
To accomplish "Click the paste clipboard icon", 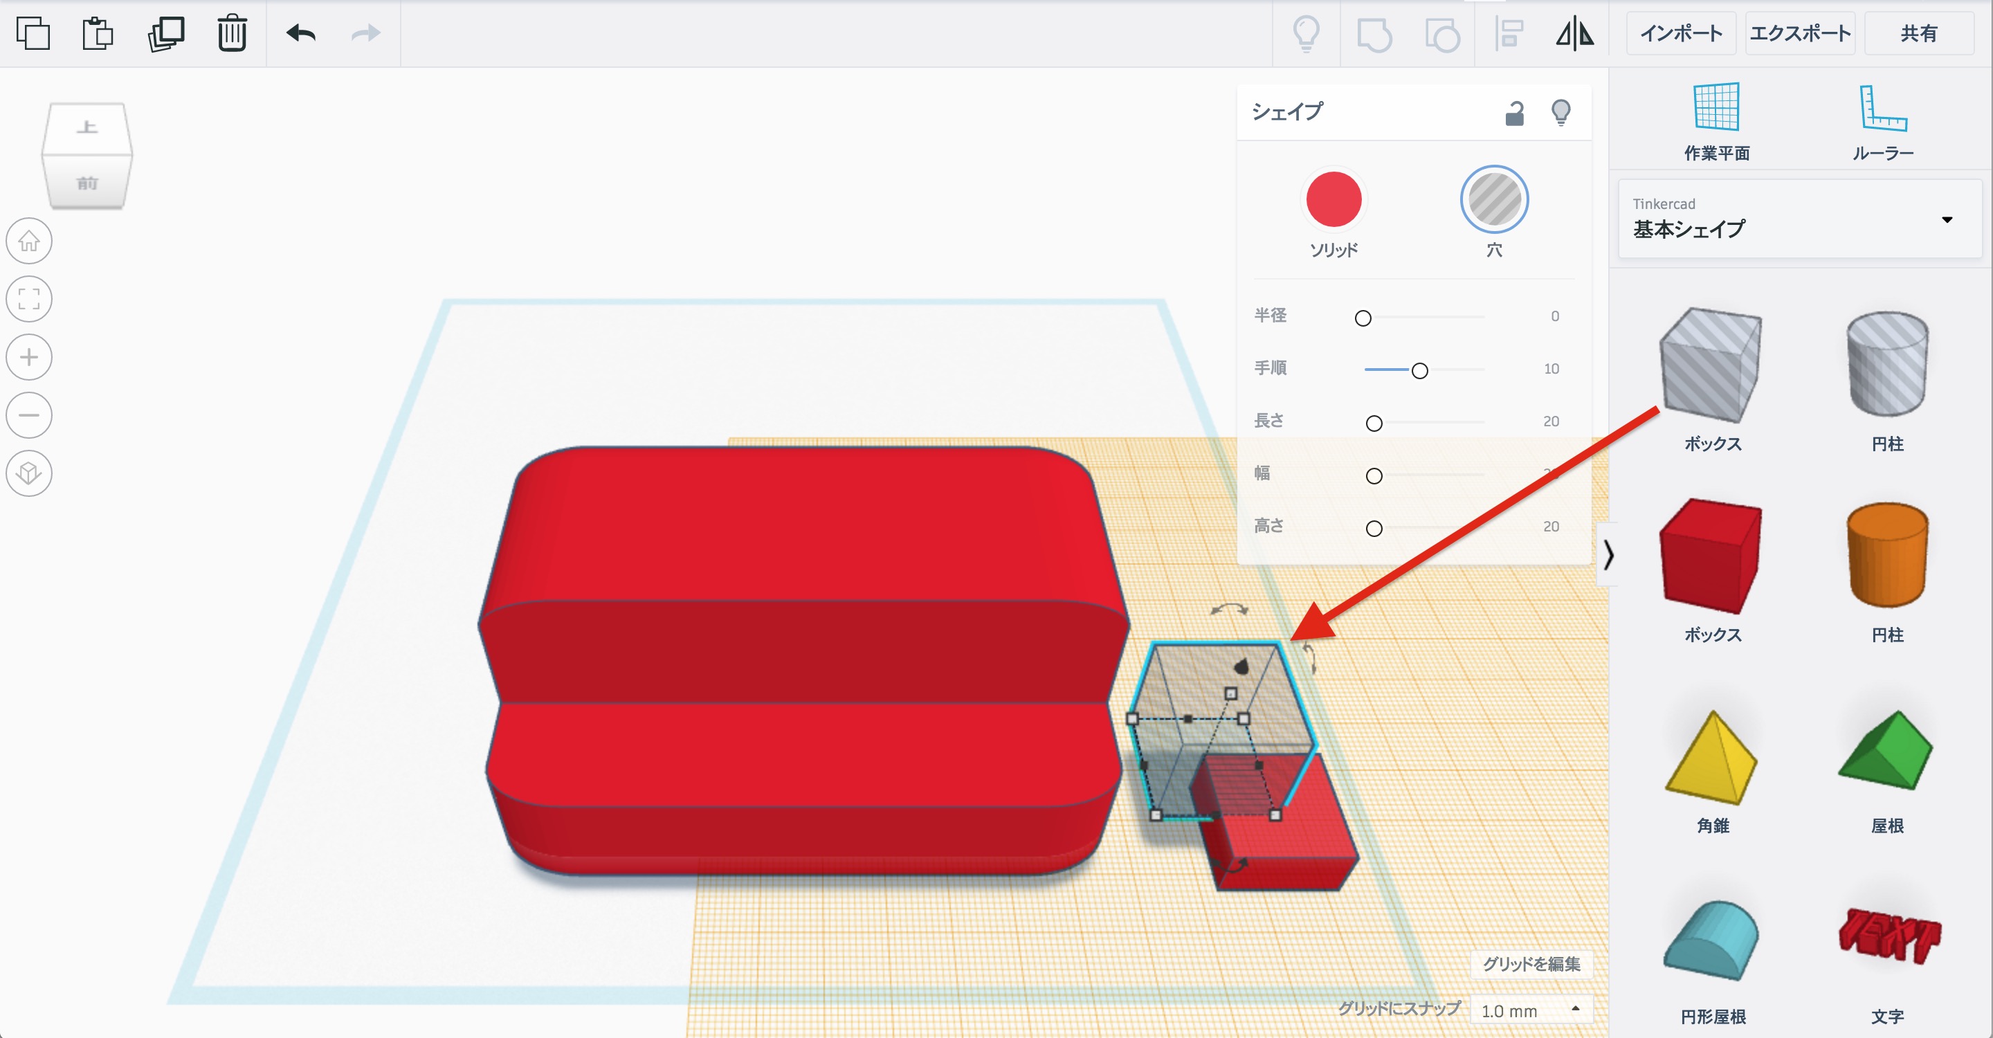I will coord(98,33).
